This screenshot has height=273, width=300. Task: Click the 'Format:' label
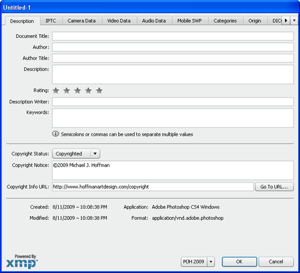point(140,218)
